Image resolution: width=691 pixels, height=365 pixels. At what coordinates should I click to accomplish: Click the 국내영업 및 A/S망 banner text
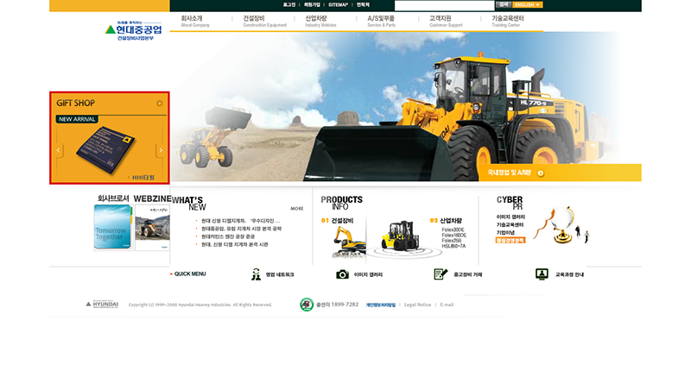510,173
